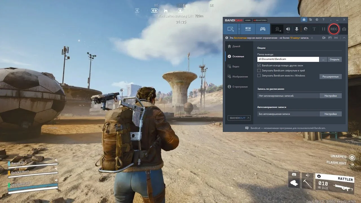Select the pickaxe melee slot in game HUD
The width and height of the screenshot is (361, 203).
[307, 180]
